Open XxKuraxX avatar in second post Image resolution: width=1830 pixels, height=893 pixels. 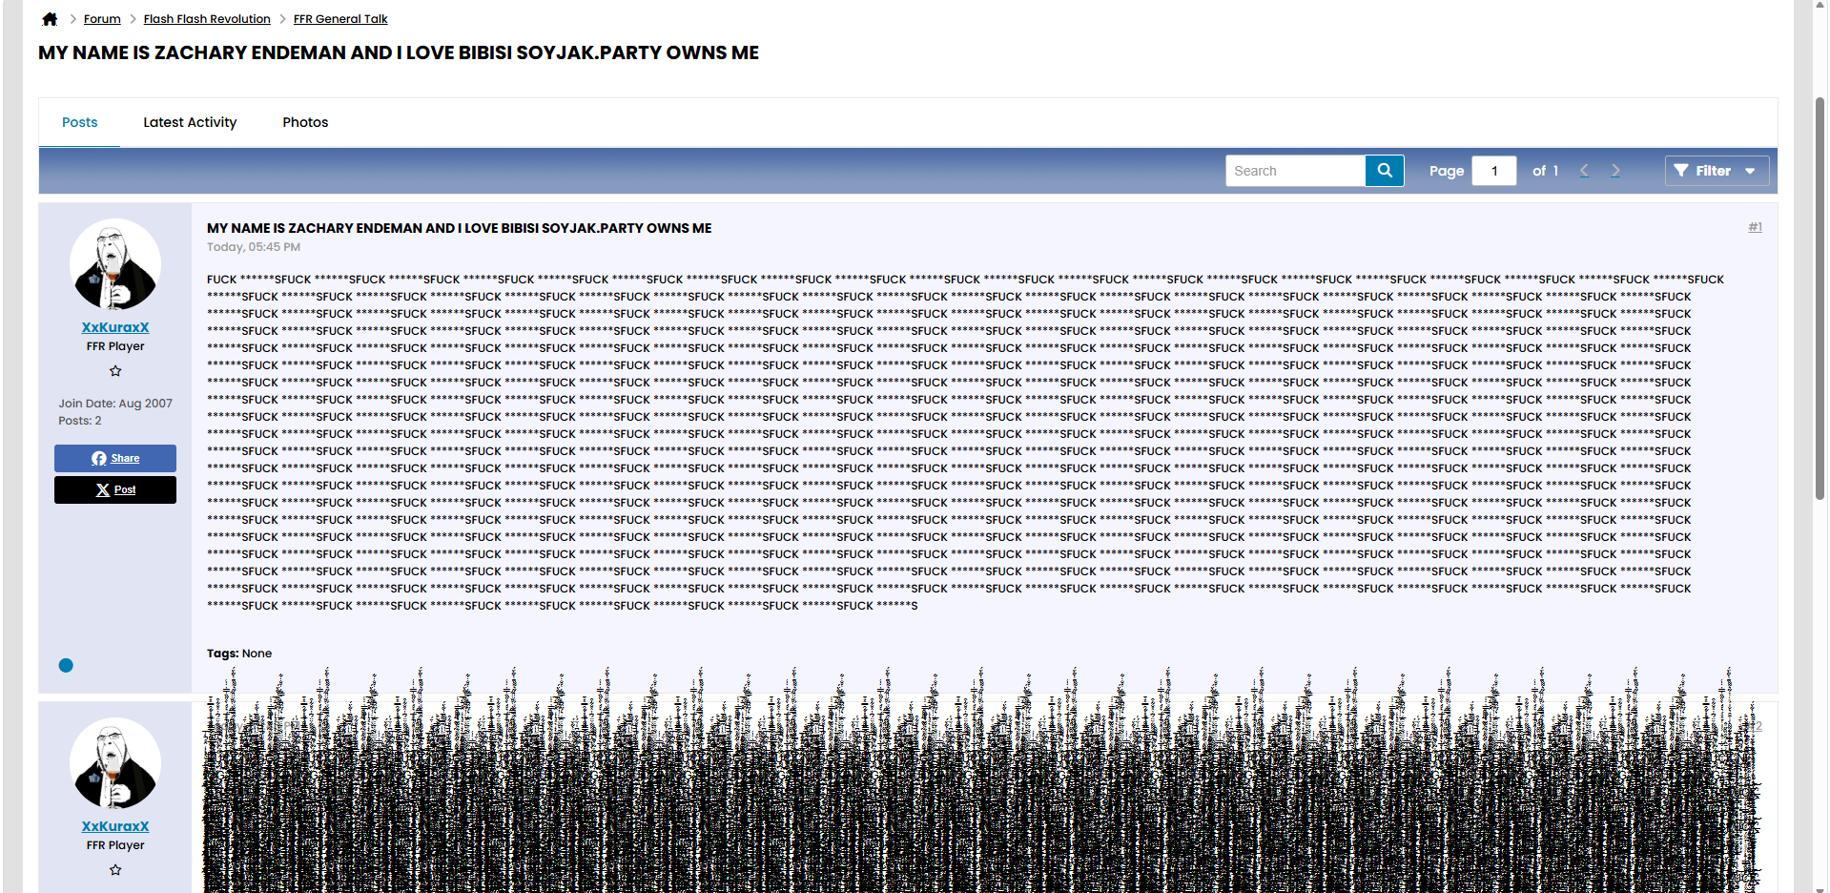[x=115, y=764]
